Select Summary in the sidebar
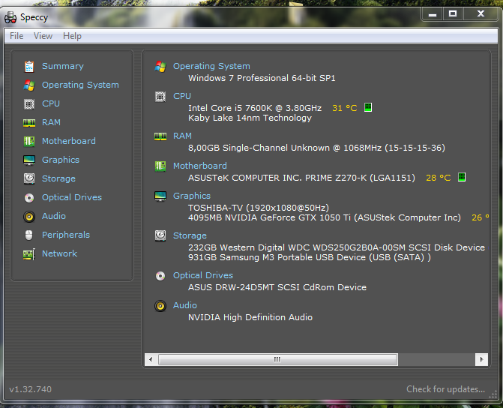Viewport: 503px width, 408px height. tap(63, 66)
